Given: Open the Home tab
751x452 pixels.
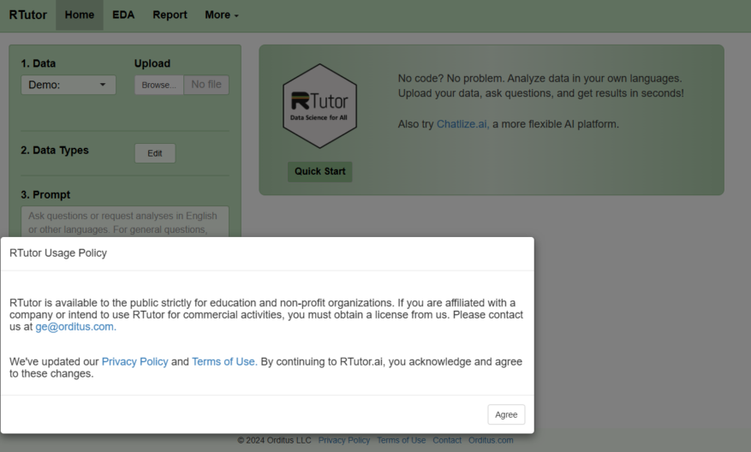Looking at the screenshot, I should 80,15.
